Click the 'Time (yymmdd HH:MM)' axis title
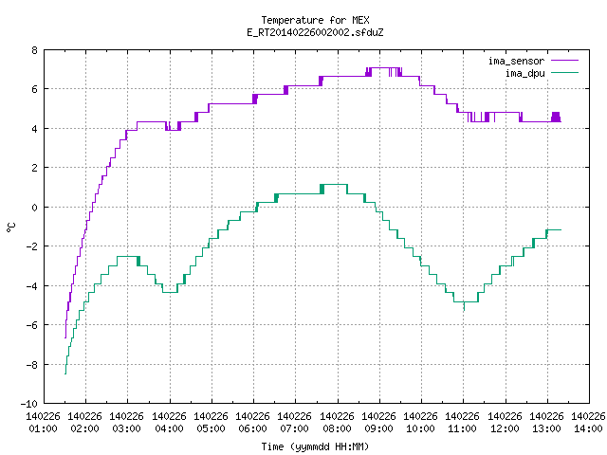This screenshot has width=607, height=455. pos(315,446)
